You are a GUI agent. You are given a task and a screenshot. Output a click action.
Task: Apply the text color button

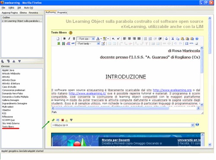click(x=98, y=39)
